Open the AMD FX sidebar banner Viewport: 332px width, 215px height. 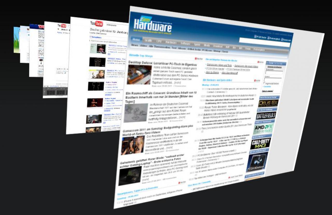[263, 129]
